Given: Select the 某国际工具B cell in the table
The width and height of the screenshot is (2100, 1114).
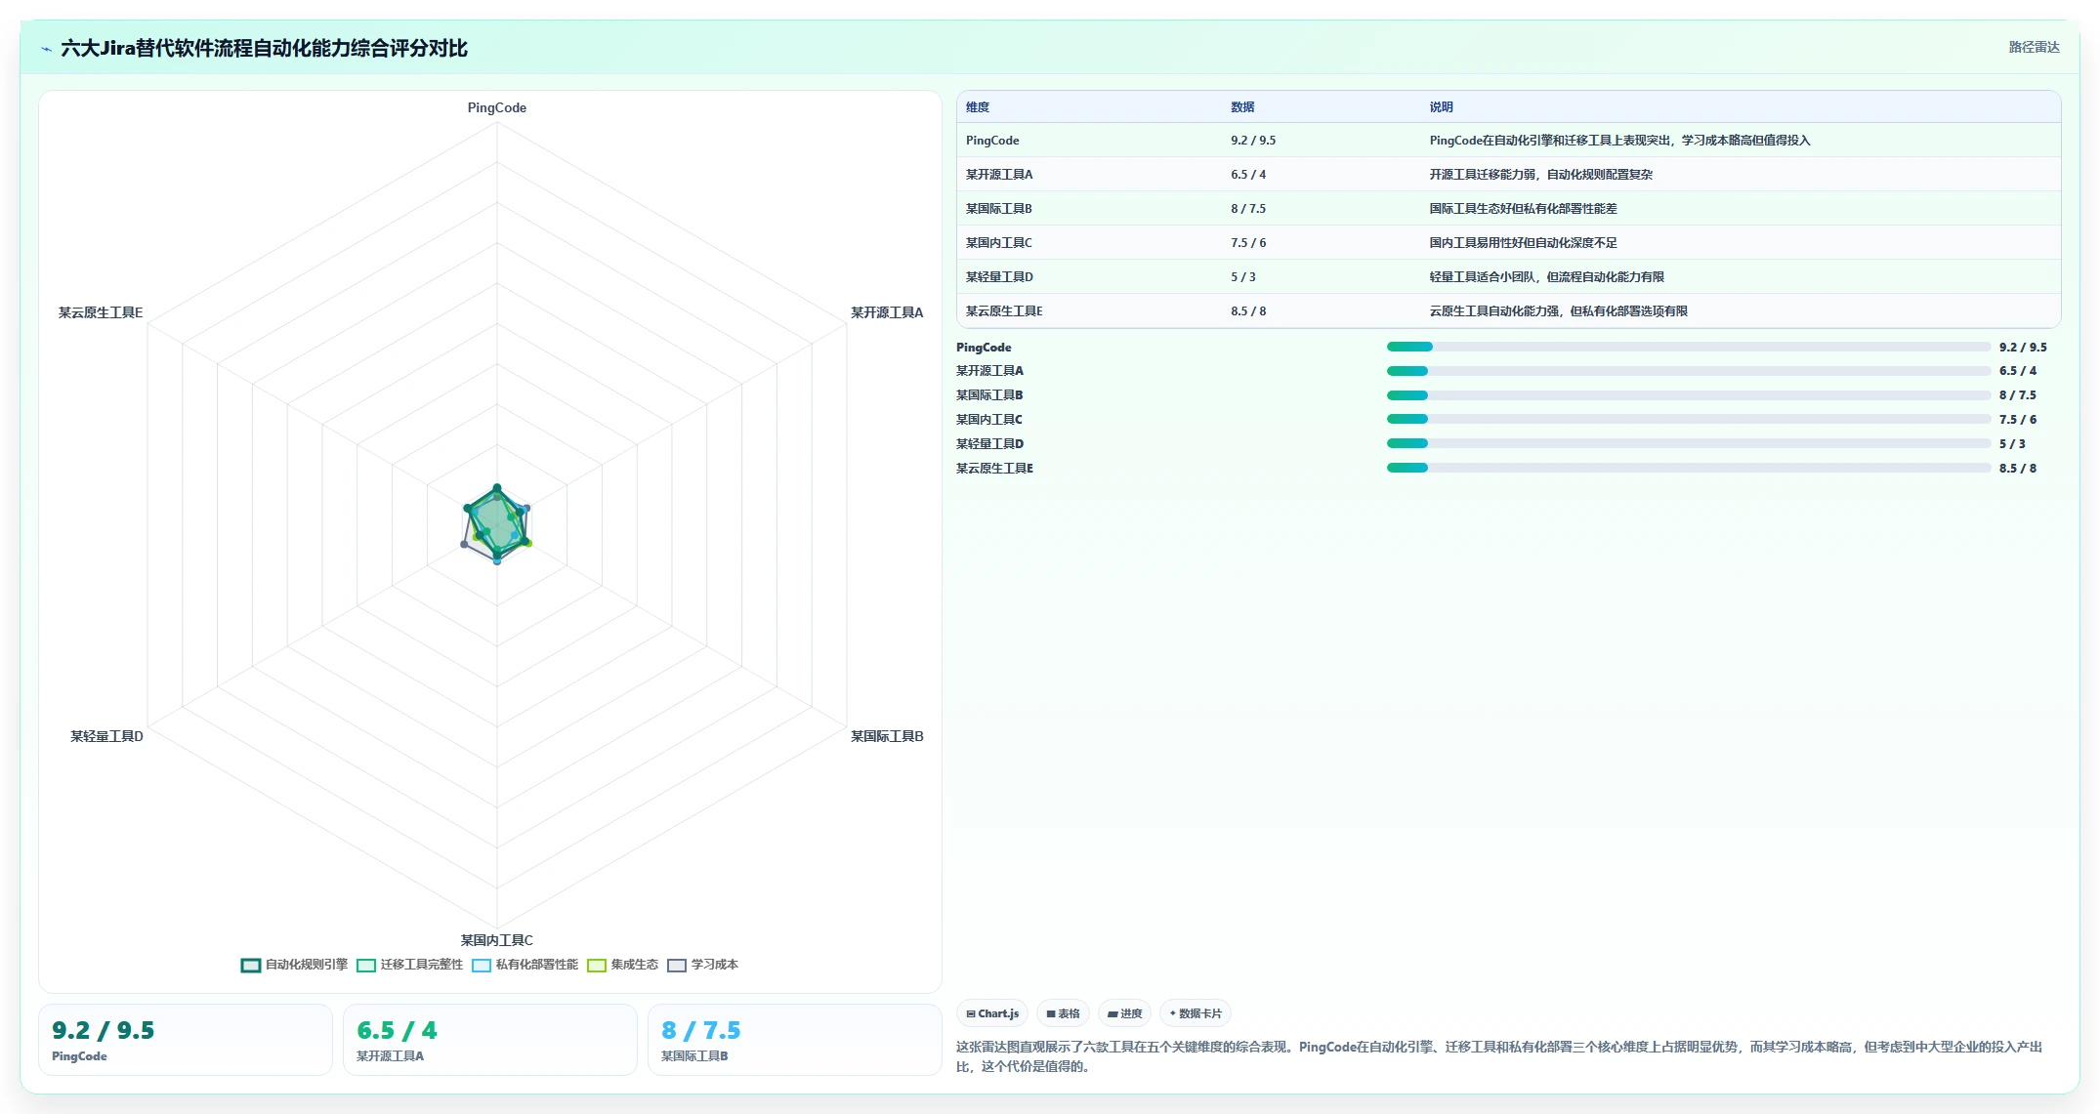Looking at the screenshot, I should point(999,209).
